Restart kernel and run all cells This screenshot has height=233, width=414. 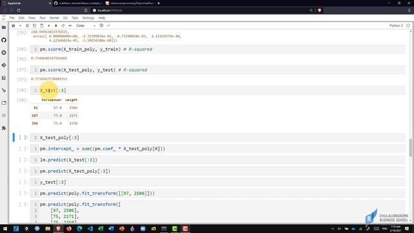pyautogui.click(x=70, y=26)
